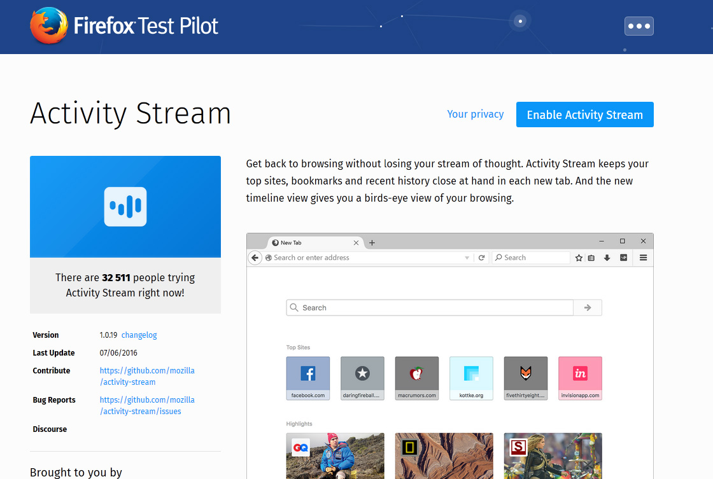Open the facebook.com top site tile

pos(308,378)
